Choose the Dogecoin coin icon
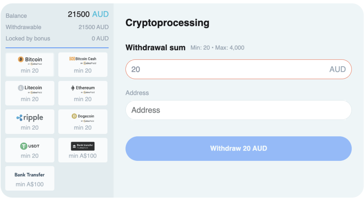364x201 pixels. click(74, 116)
